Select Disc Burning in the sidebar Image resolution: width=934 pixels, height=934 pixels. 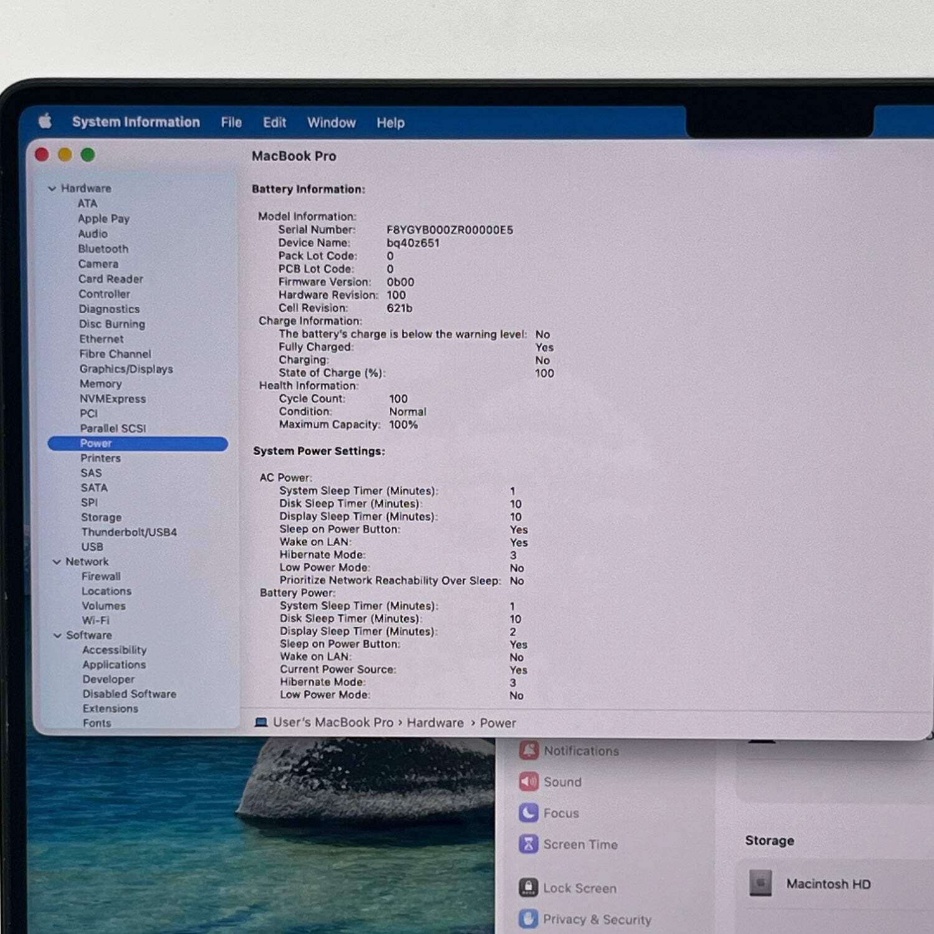pos(111,324)
